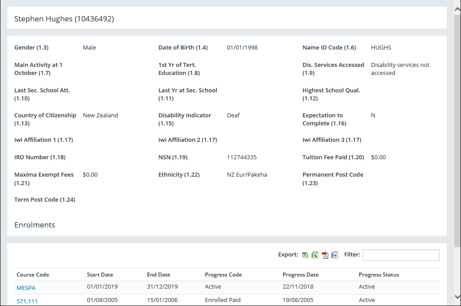
Task: Export enrolments as CSV file
Action: (305, 255)
